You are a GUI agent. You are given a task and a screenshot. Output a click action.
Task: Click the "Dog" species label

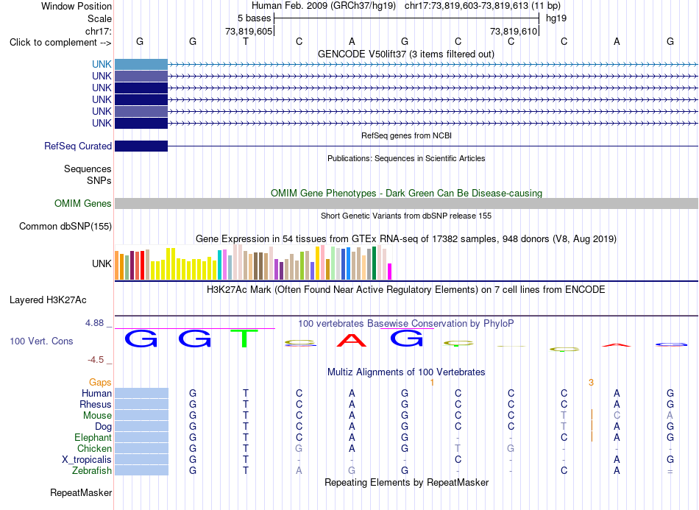pyautogui.click(x=103, y=427)
